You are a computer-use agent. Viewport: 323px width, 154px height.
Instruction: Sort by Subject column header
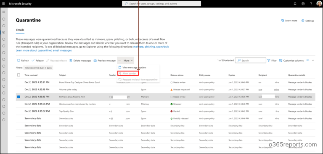click(x=63, y=75)
